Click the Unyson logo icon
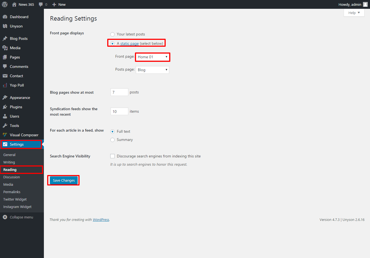 5,26
